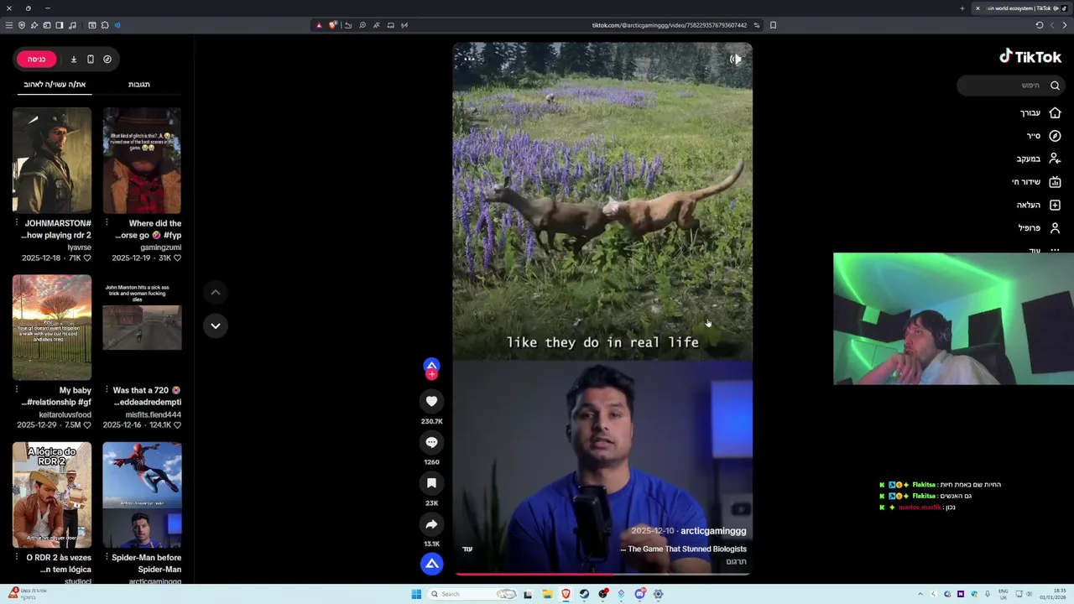Open options dots for 'Where did the horse go'

(107, 223)
